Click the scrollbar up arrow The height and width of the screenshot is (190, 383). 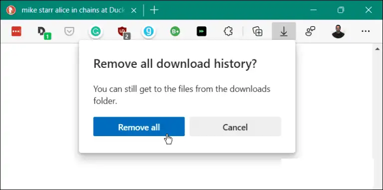pyautogui.click(x=377, y=49)
